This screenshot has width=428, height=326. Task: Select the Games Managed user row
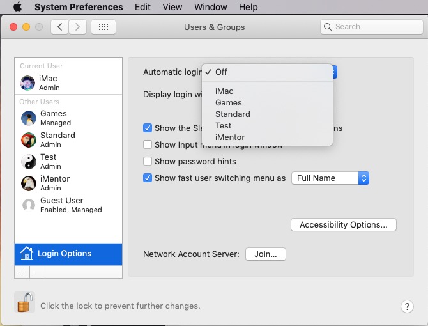click(x=68, y=118)
